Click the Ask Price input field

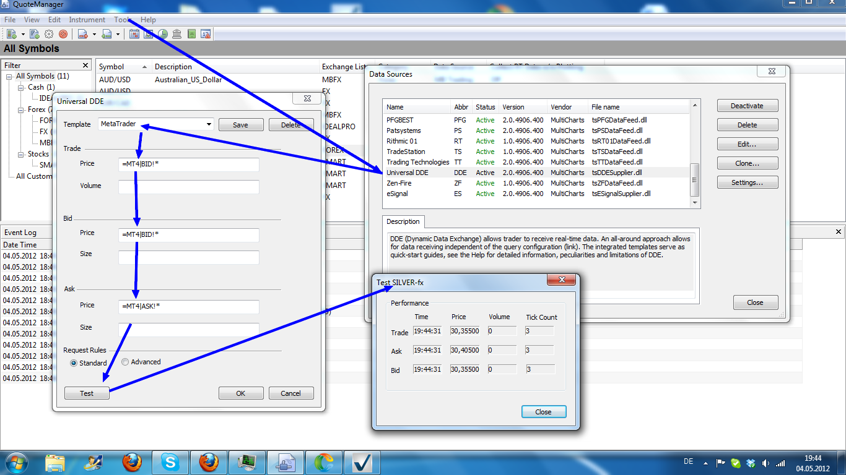(x=188, y=307)
